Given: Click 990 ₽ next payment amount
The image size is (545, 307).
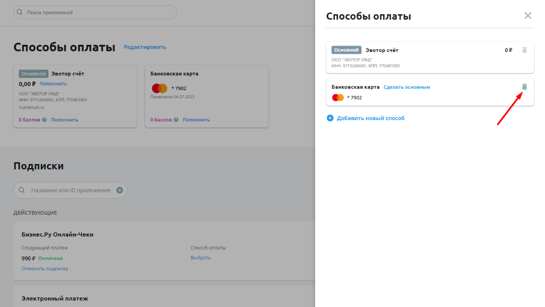Looking at the screenshot, I should [x=28, y=258].
